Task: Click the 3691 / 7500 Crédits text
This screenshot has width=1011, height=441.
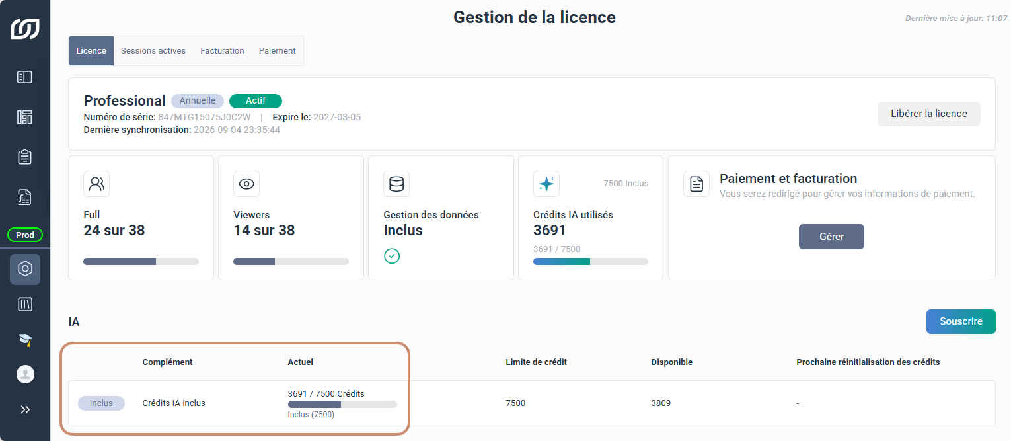Action: tap(326, 393)
